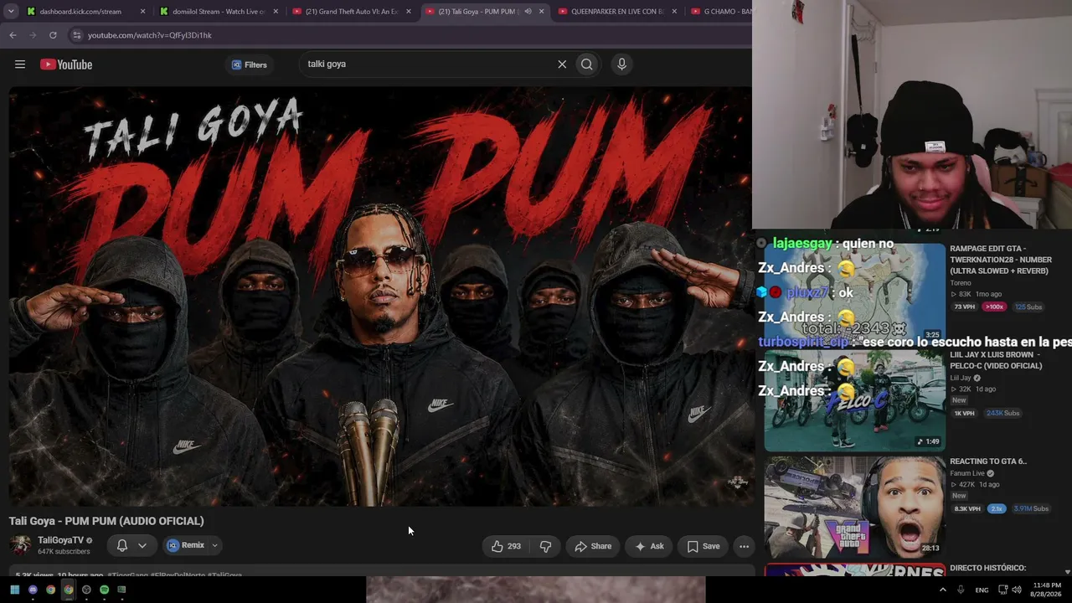Open the search Filters button
1072x603 pixels.
249,64
